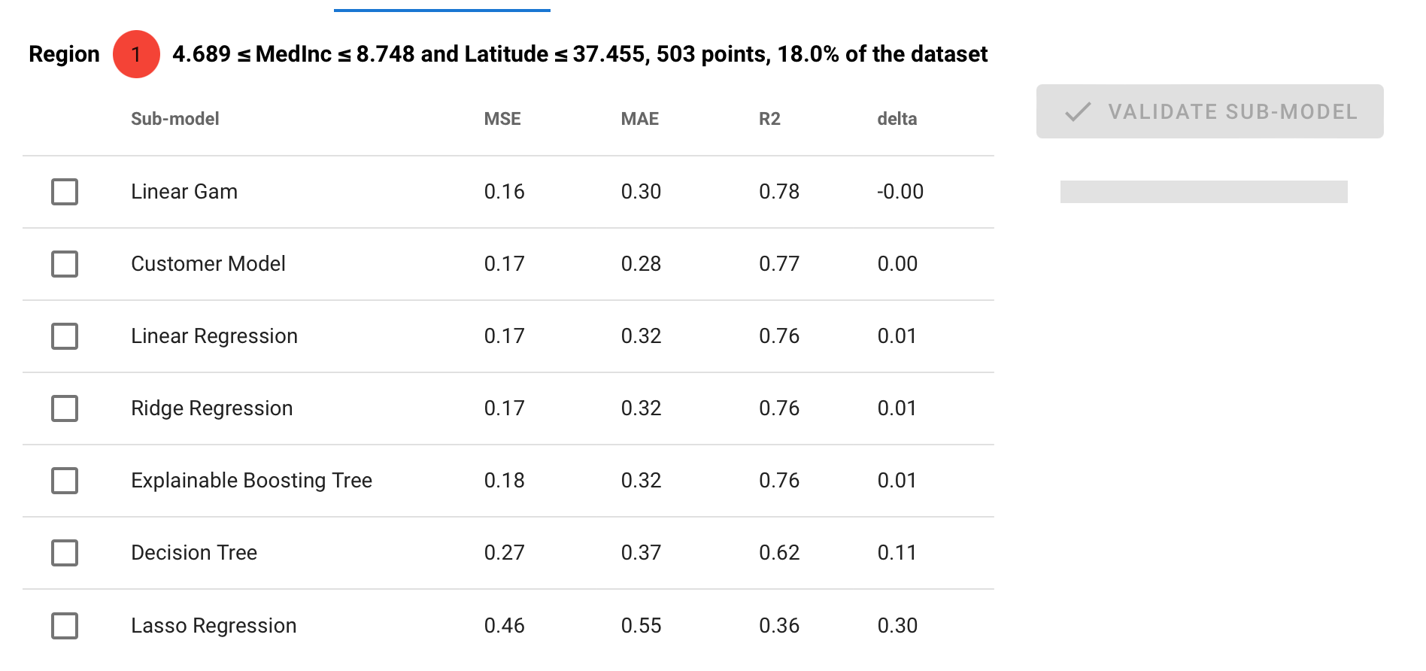The width and height of the screenshot is (1426, 671).
Task: Enable the Ridge Regression checkbox
Action: pos(65,408)
